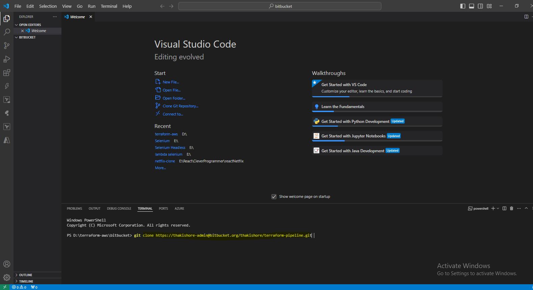
Task: Open the recent terraform-aws folder link
Action: (x=166, y=134)
